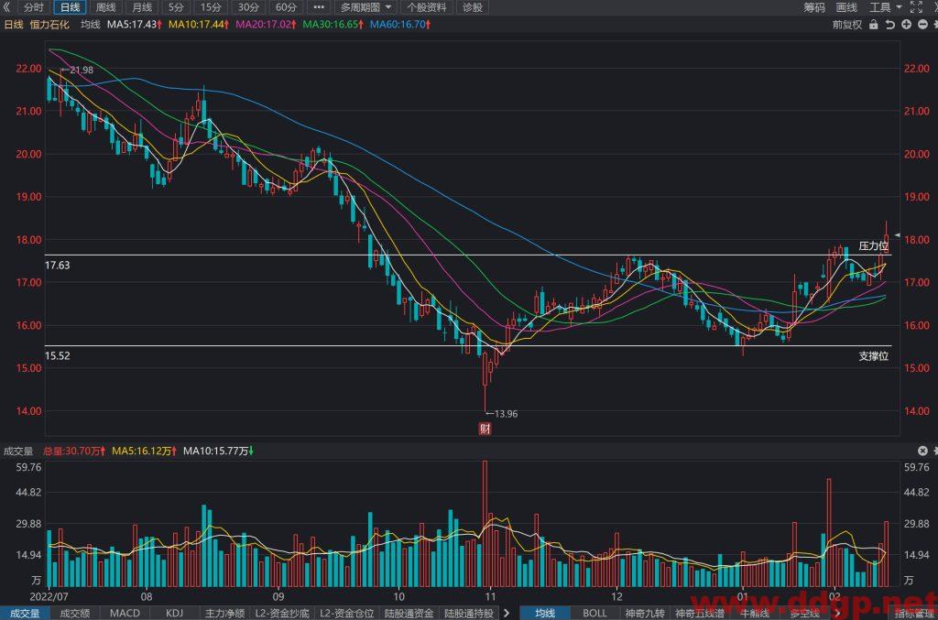This screenshot has height=620, width=938.
Task: Select the 主力净额 indicator tab
Action: (x=225, y=614)
